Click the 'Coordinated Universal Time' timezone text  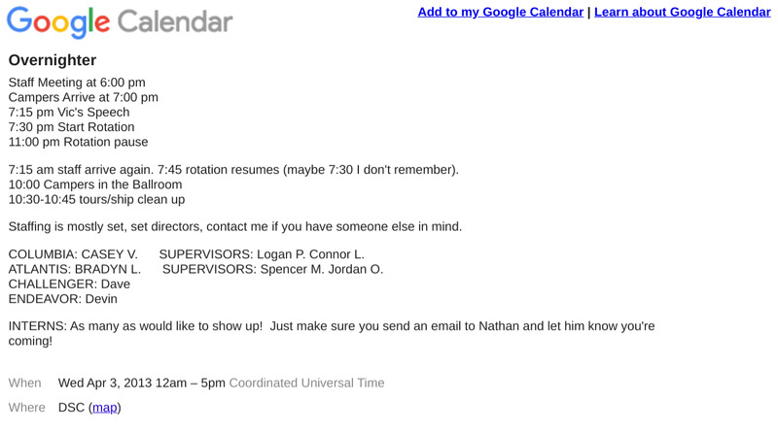pos(306,383)
